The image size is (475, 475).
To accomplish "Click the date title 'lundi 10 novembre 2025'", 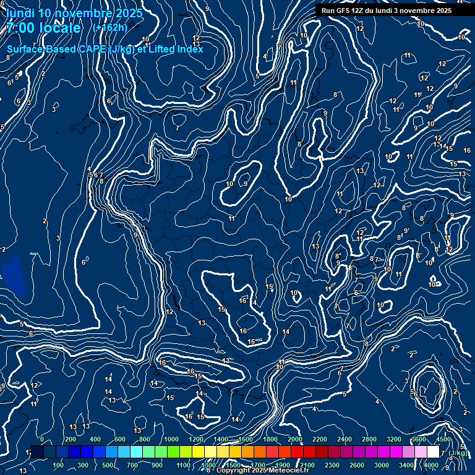I will point(74,14).
